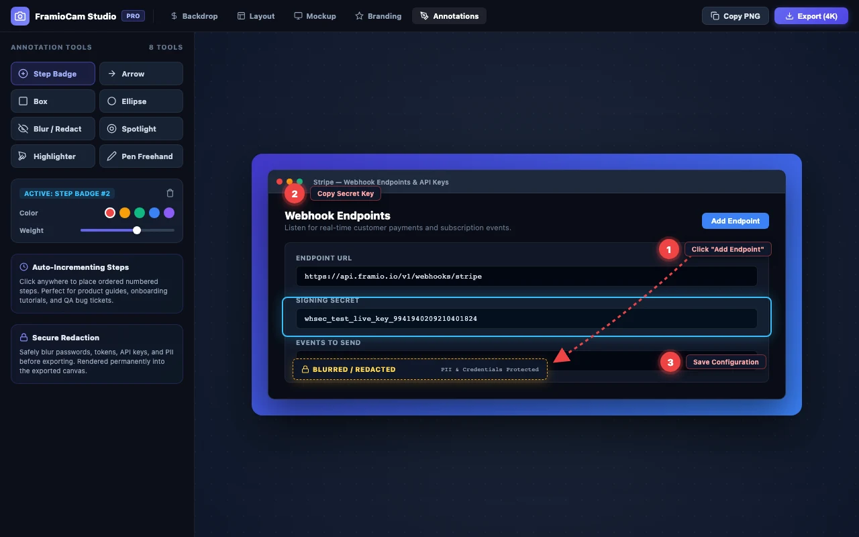859x537 pixels.
Task: Set badge color to purple
Action: point(169,213)
